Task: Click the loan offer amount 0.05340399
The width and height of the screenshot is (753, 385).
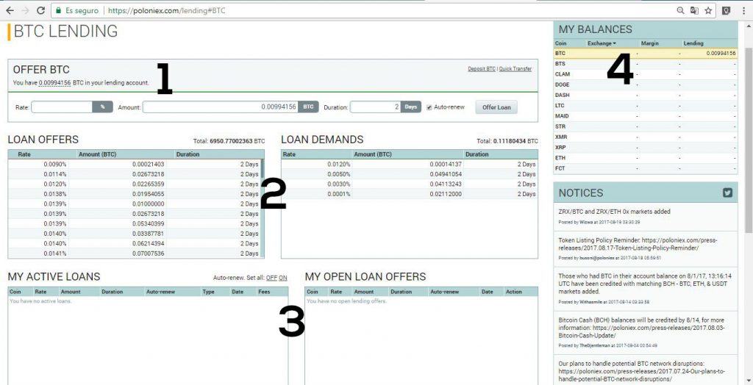Action: click(x=149, y=223)
